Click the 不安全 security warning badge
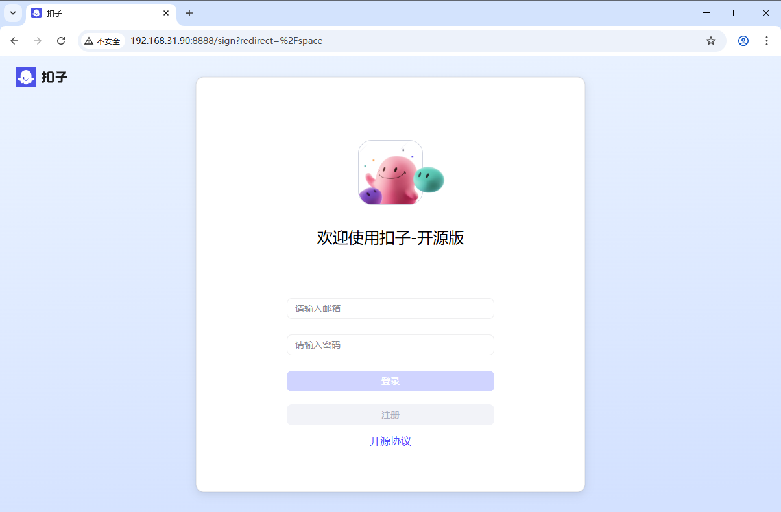Image resolution: width=781 pixels, height=512 pixels. [102, 40]
